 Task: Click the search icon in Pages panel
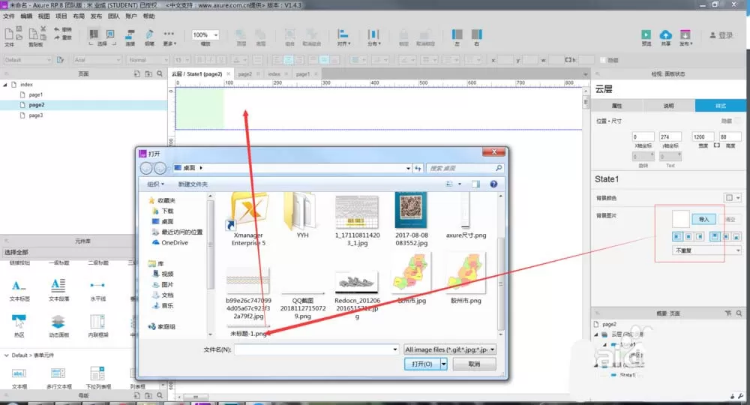(x=160, y=74)
